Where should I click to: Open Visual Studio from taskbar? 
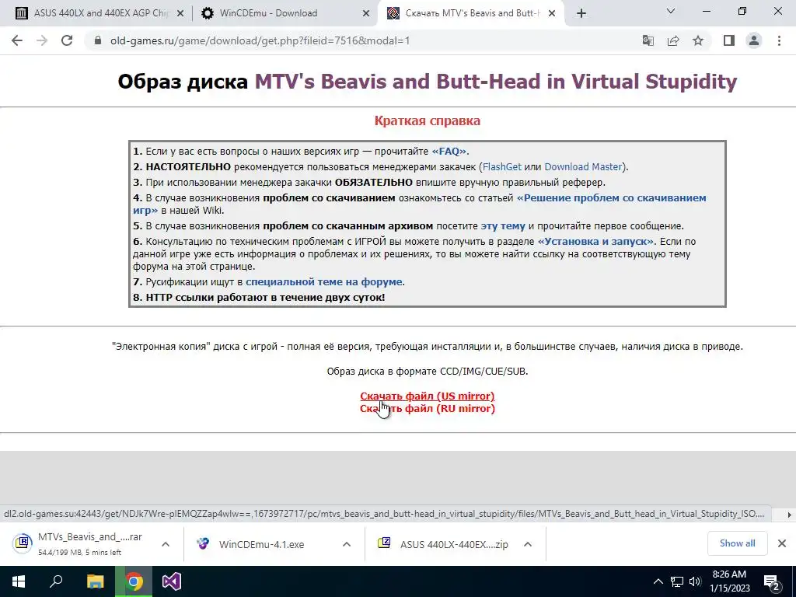coord(172,581)
